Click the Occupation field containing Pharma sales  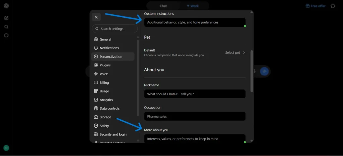(195, 116)
